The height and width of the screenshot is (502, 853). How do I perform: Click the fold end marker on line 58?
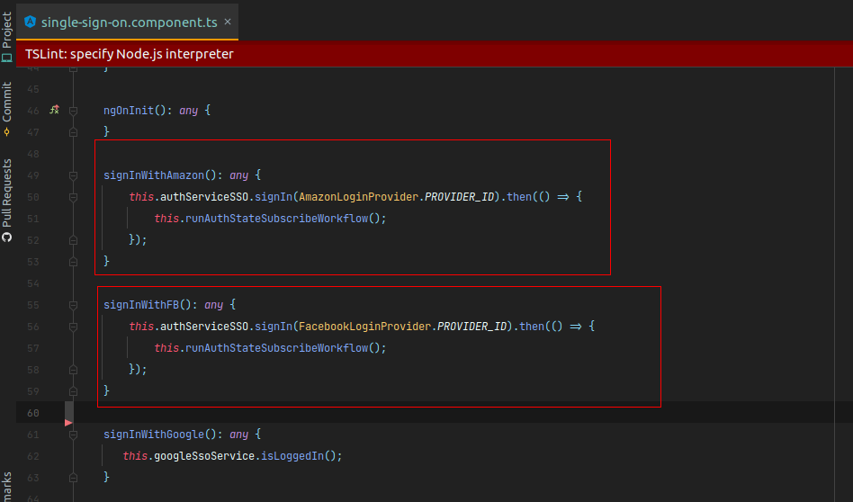[x=73, y=370]
